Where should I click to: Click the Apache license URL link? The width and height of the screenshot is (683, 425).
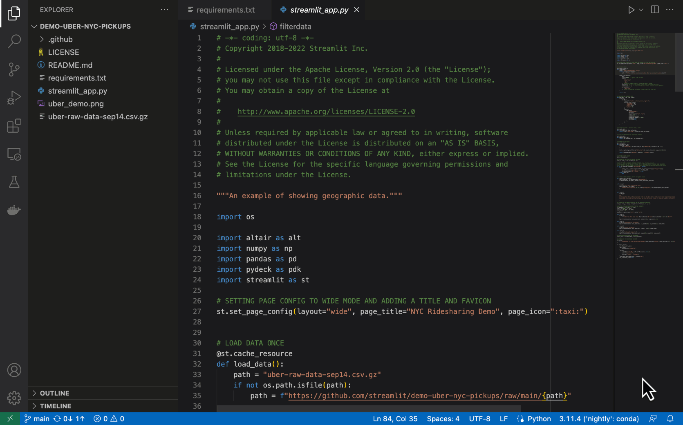coord(326,112)
